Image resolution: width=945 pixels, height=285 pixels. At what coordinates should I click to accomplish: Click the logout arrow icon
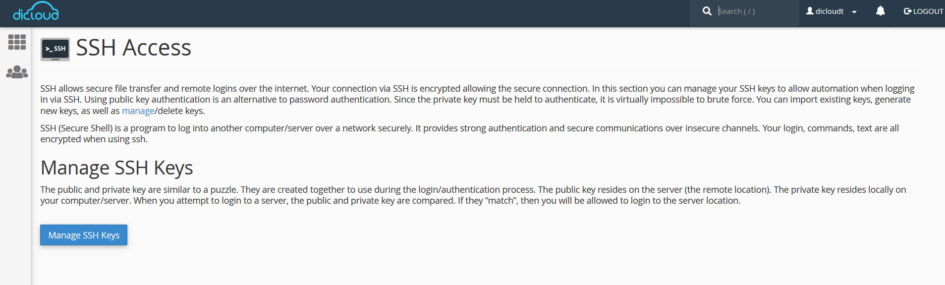908,11
